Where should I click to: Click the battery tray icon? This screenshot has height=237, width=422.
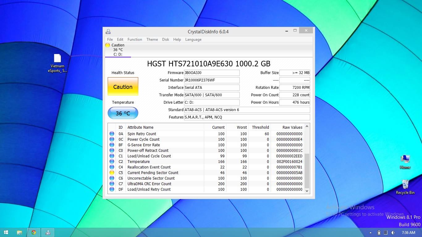tap(379, 233)
